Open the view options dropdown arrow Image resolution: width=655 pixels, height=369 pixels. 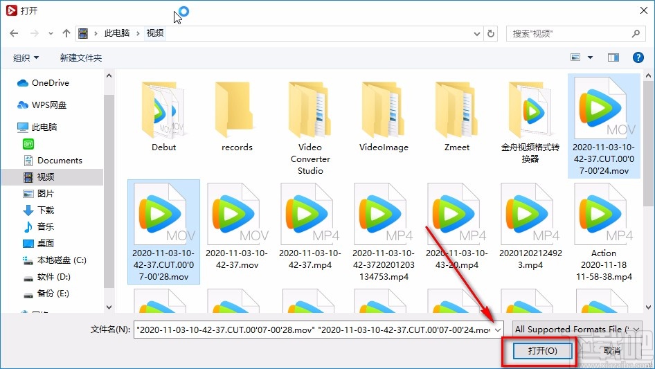[x=590, y=57]
